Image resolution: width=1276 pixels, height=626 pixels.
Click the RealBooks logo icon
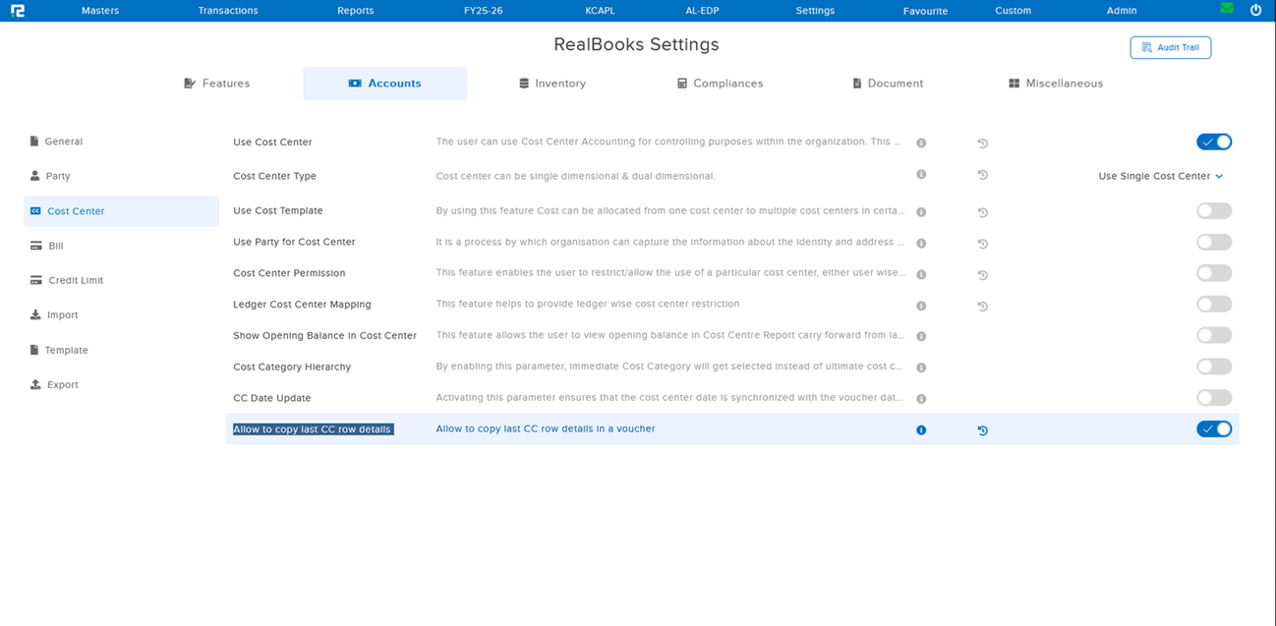tap(17, 11)
